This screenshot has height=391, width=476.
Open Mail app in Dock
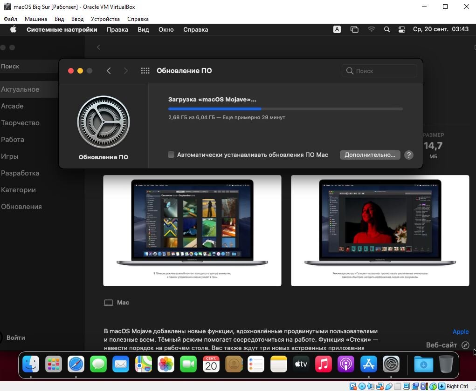pos(121,364)
